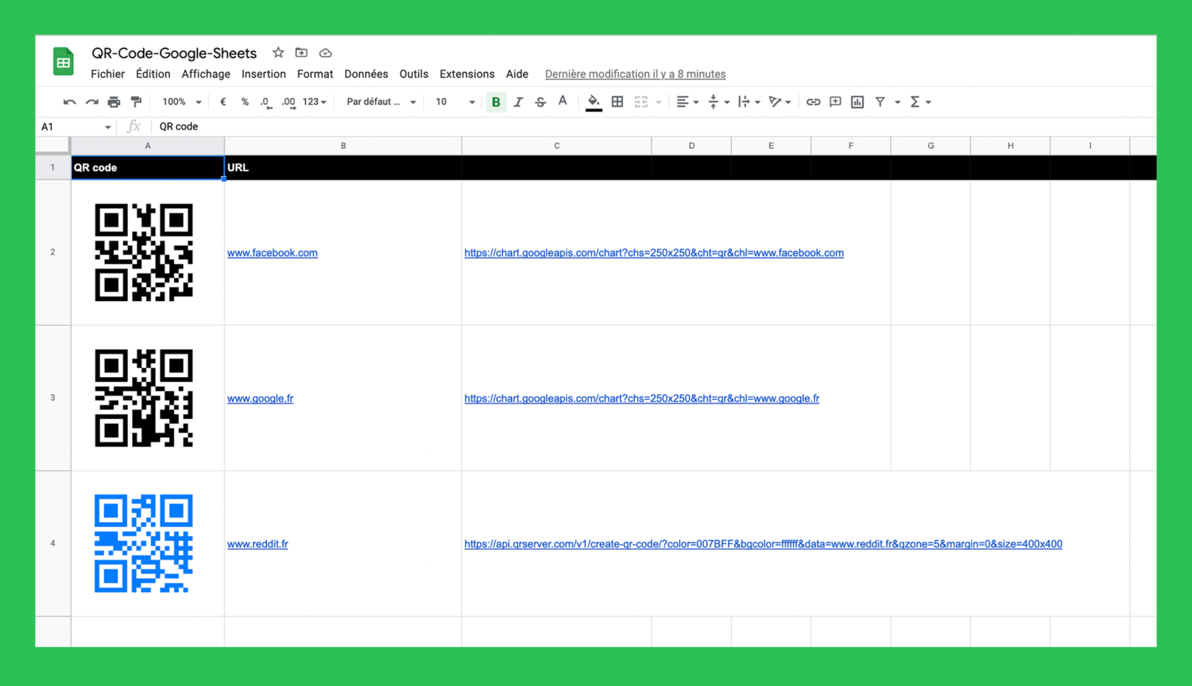Screen dimensions: 1192x686
Task: Open the fill color paint bucket
Action: point(594,102)
